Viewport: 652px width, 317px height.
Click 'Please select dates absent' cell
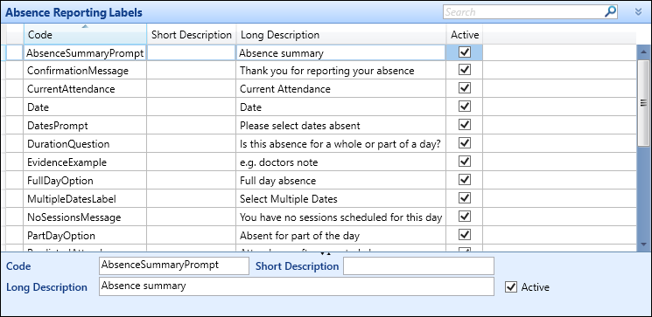click(x=341, y=125)
